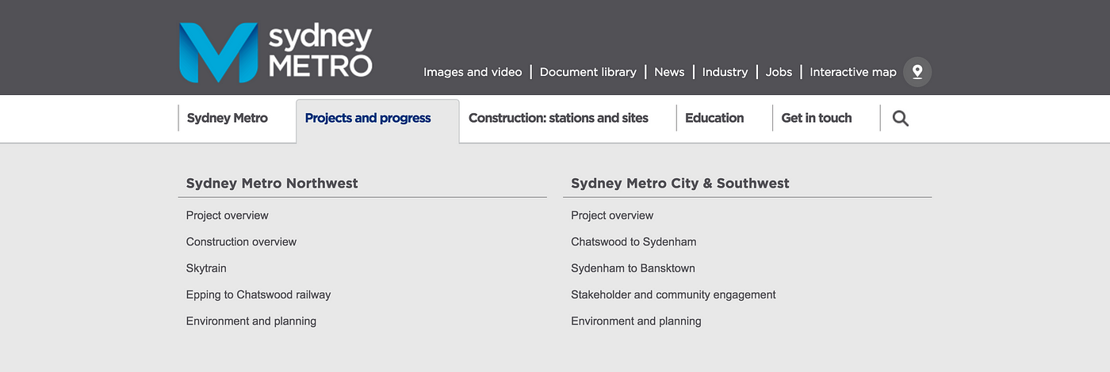
Task: Open City & Southwest Environment and planning
Action: pos(636,321)
